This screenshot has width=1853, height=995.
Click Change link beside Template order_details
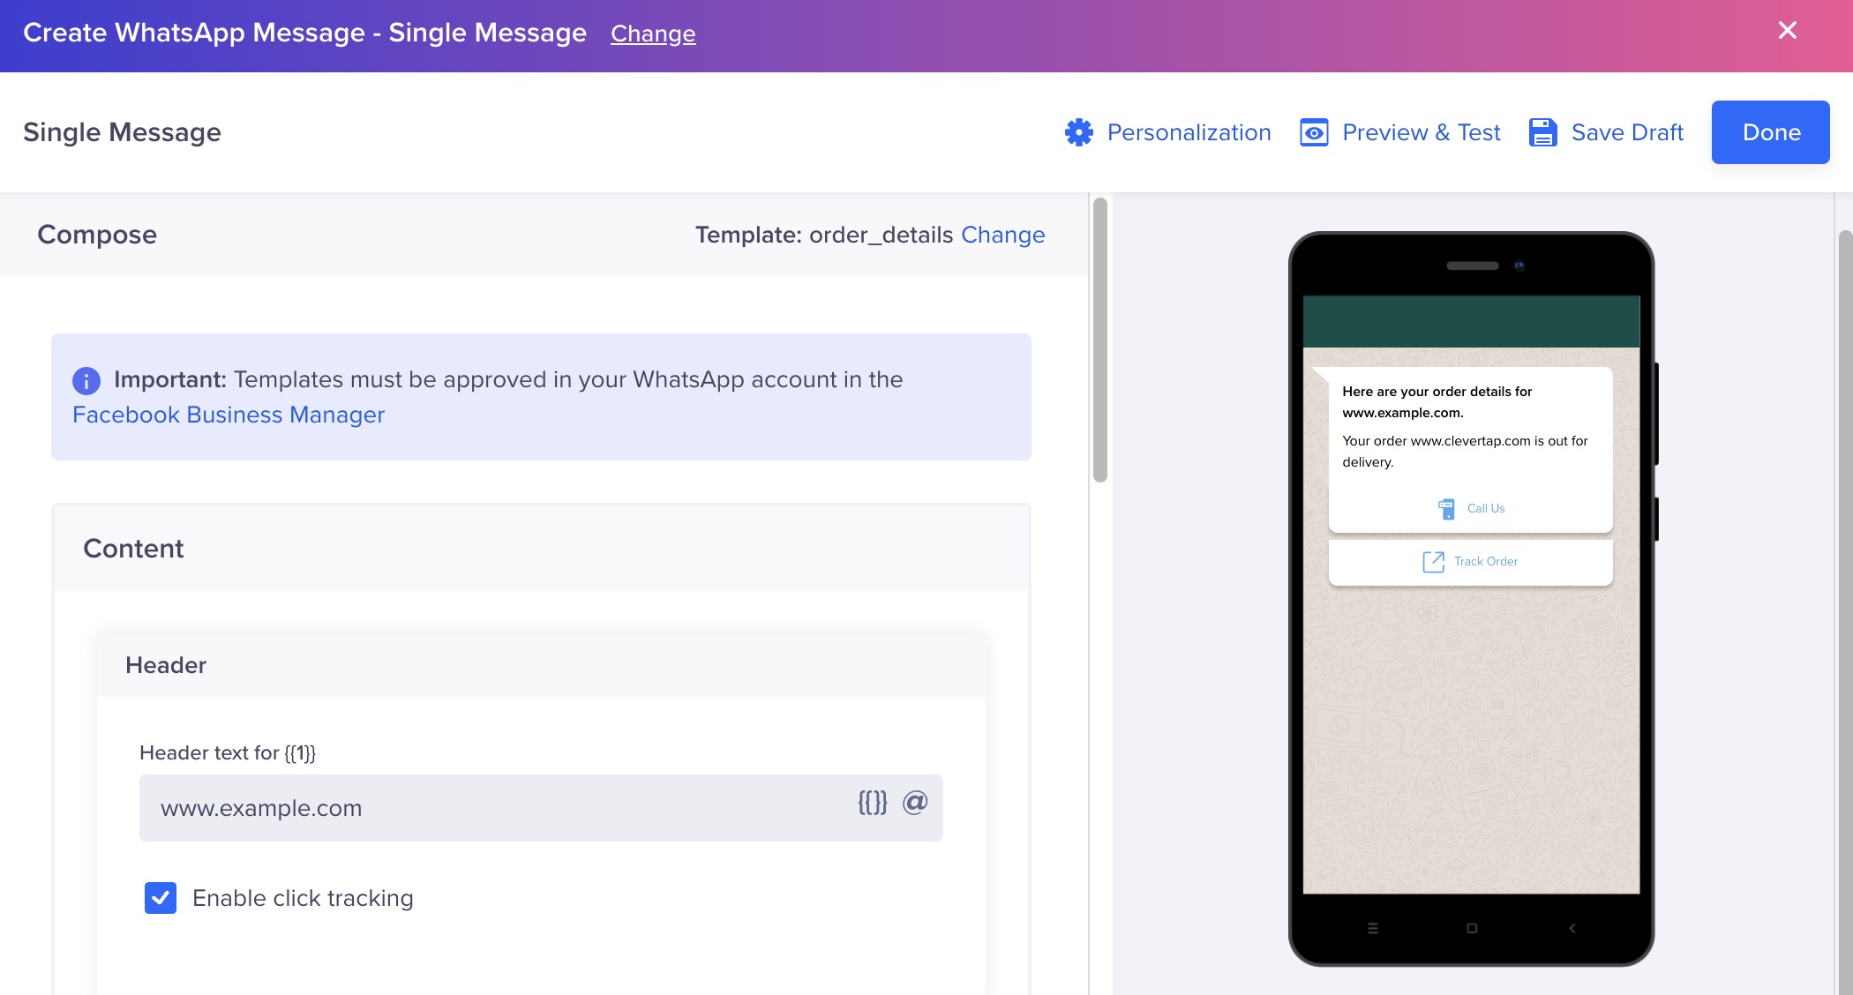coord(1002,235)
